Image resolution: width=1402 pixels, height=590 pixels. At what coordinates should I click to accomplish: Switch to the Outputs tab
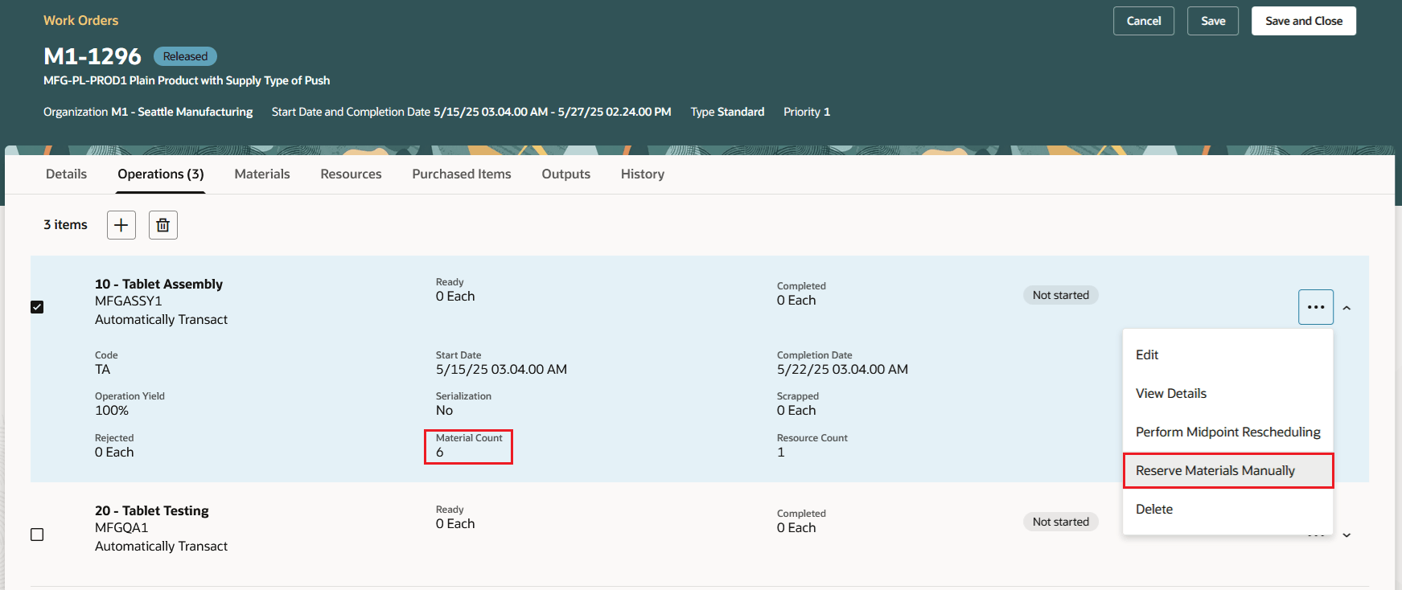pyautogui.click(x=566, y=174)
